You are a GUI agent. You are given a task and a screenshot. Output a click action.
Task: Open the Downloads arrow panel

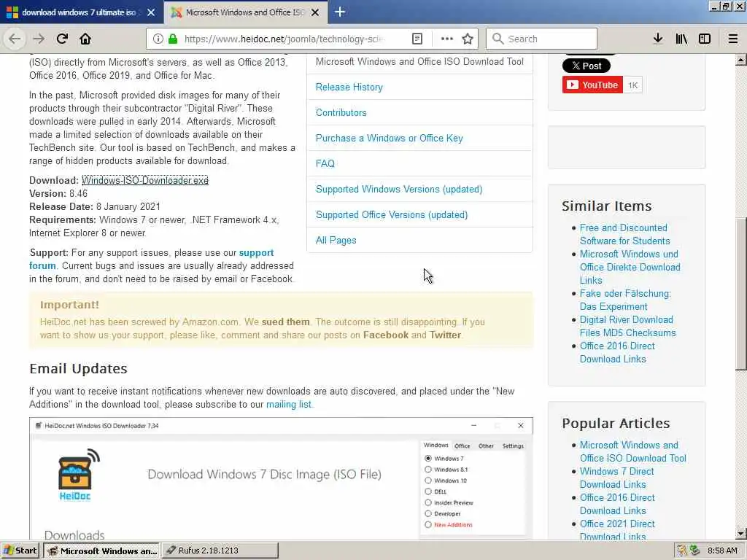(x=658, y=39)
